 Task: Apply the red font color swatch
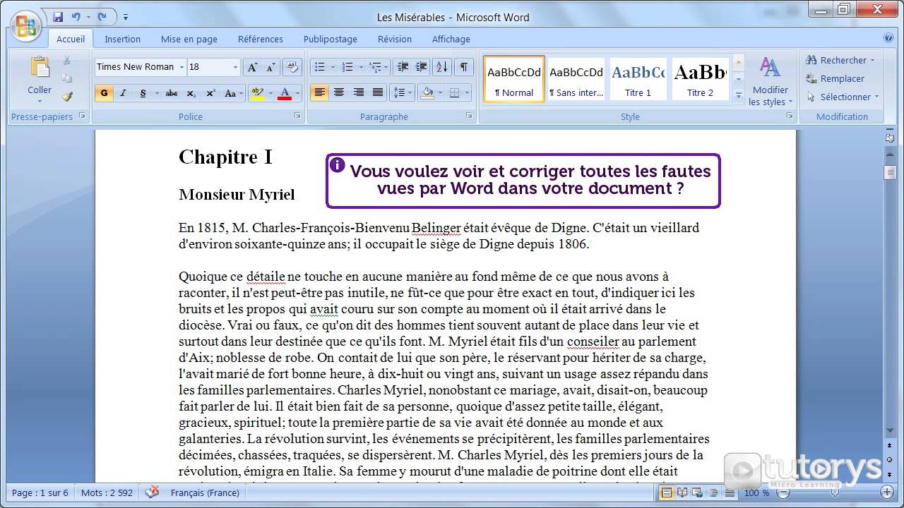click(285, 93)
